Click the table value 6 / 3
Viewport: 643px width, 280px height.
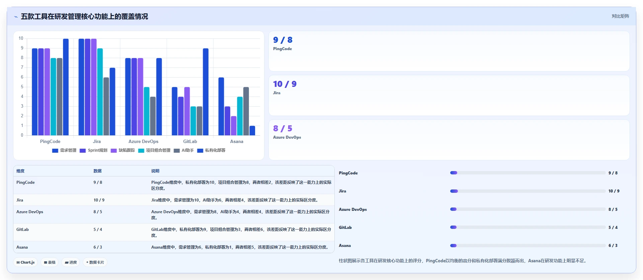coord(98,247)
